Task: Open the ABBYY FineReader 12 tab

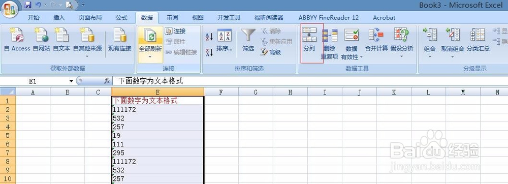Action: pyautogui.click(x=329, y=17)
